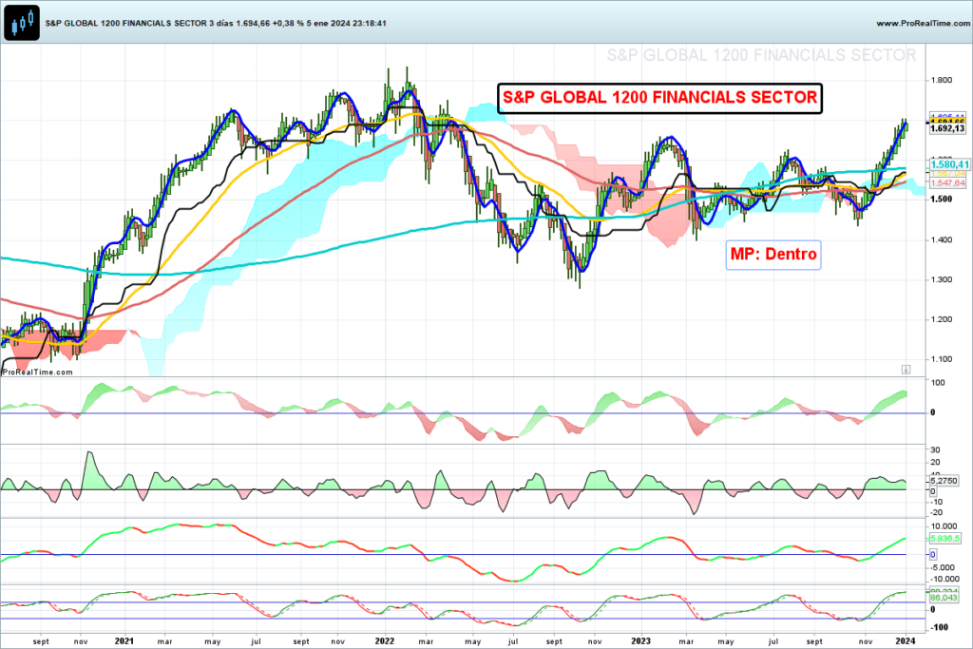The height and width of the screenshot is (649, 973).
Task: Click the green indicator value 5.836,5
Action: click(945, 539)
